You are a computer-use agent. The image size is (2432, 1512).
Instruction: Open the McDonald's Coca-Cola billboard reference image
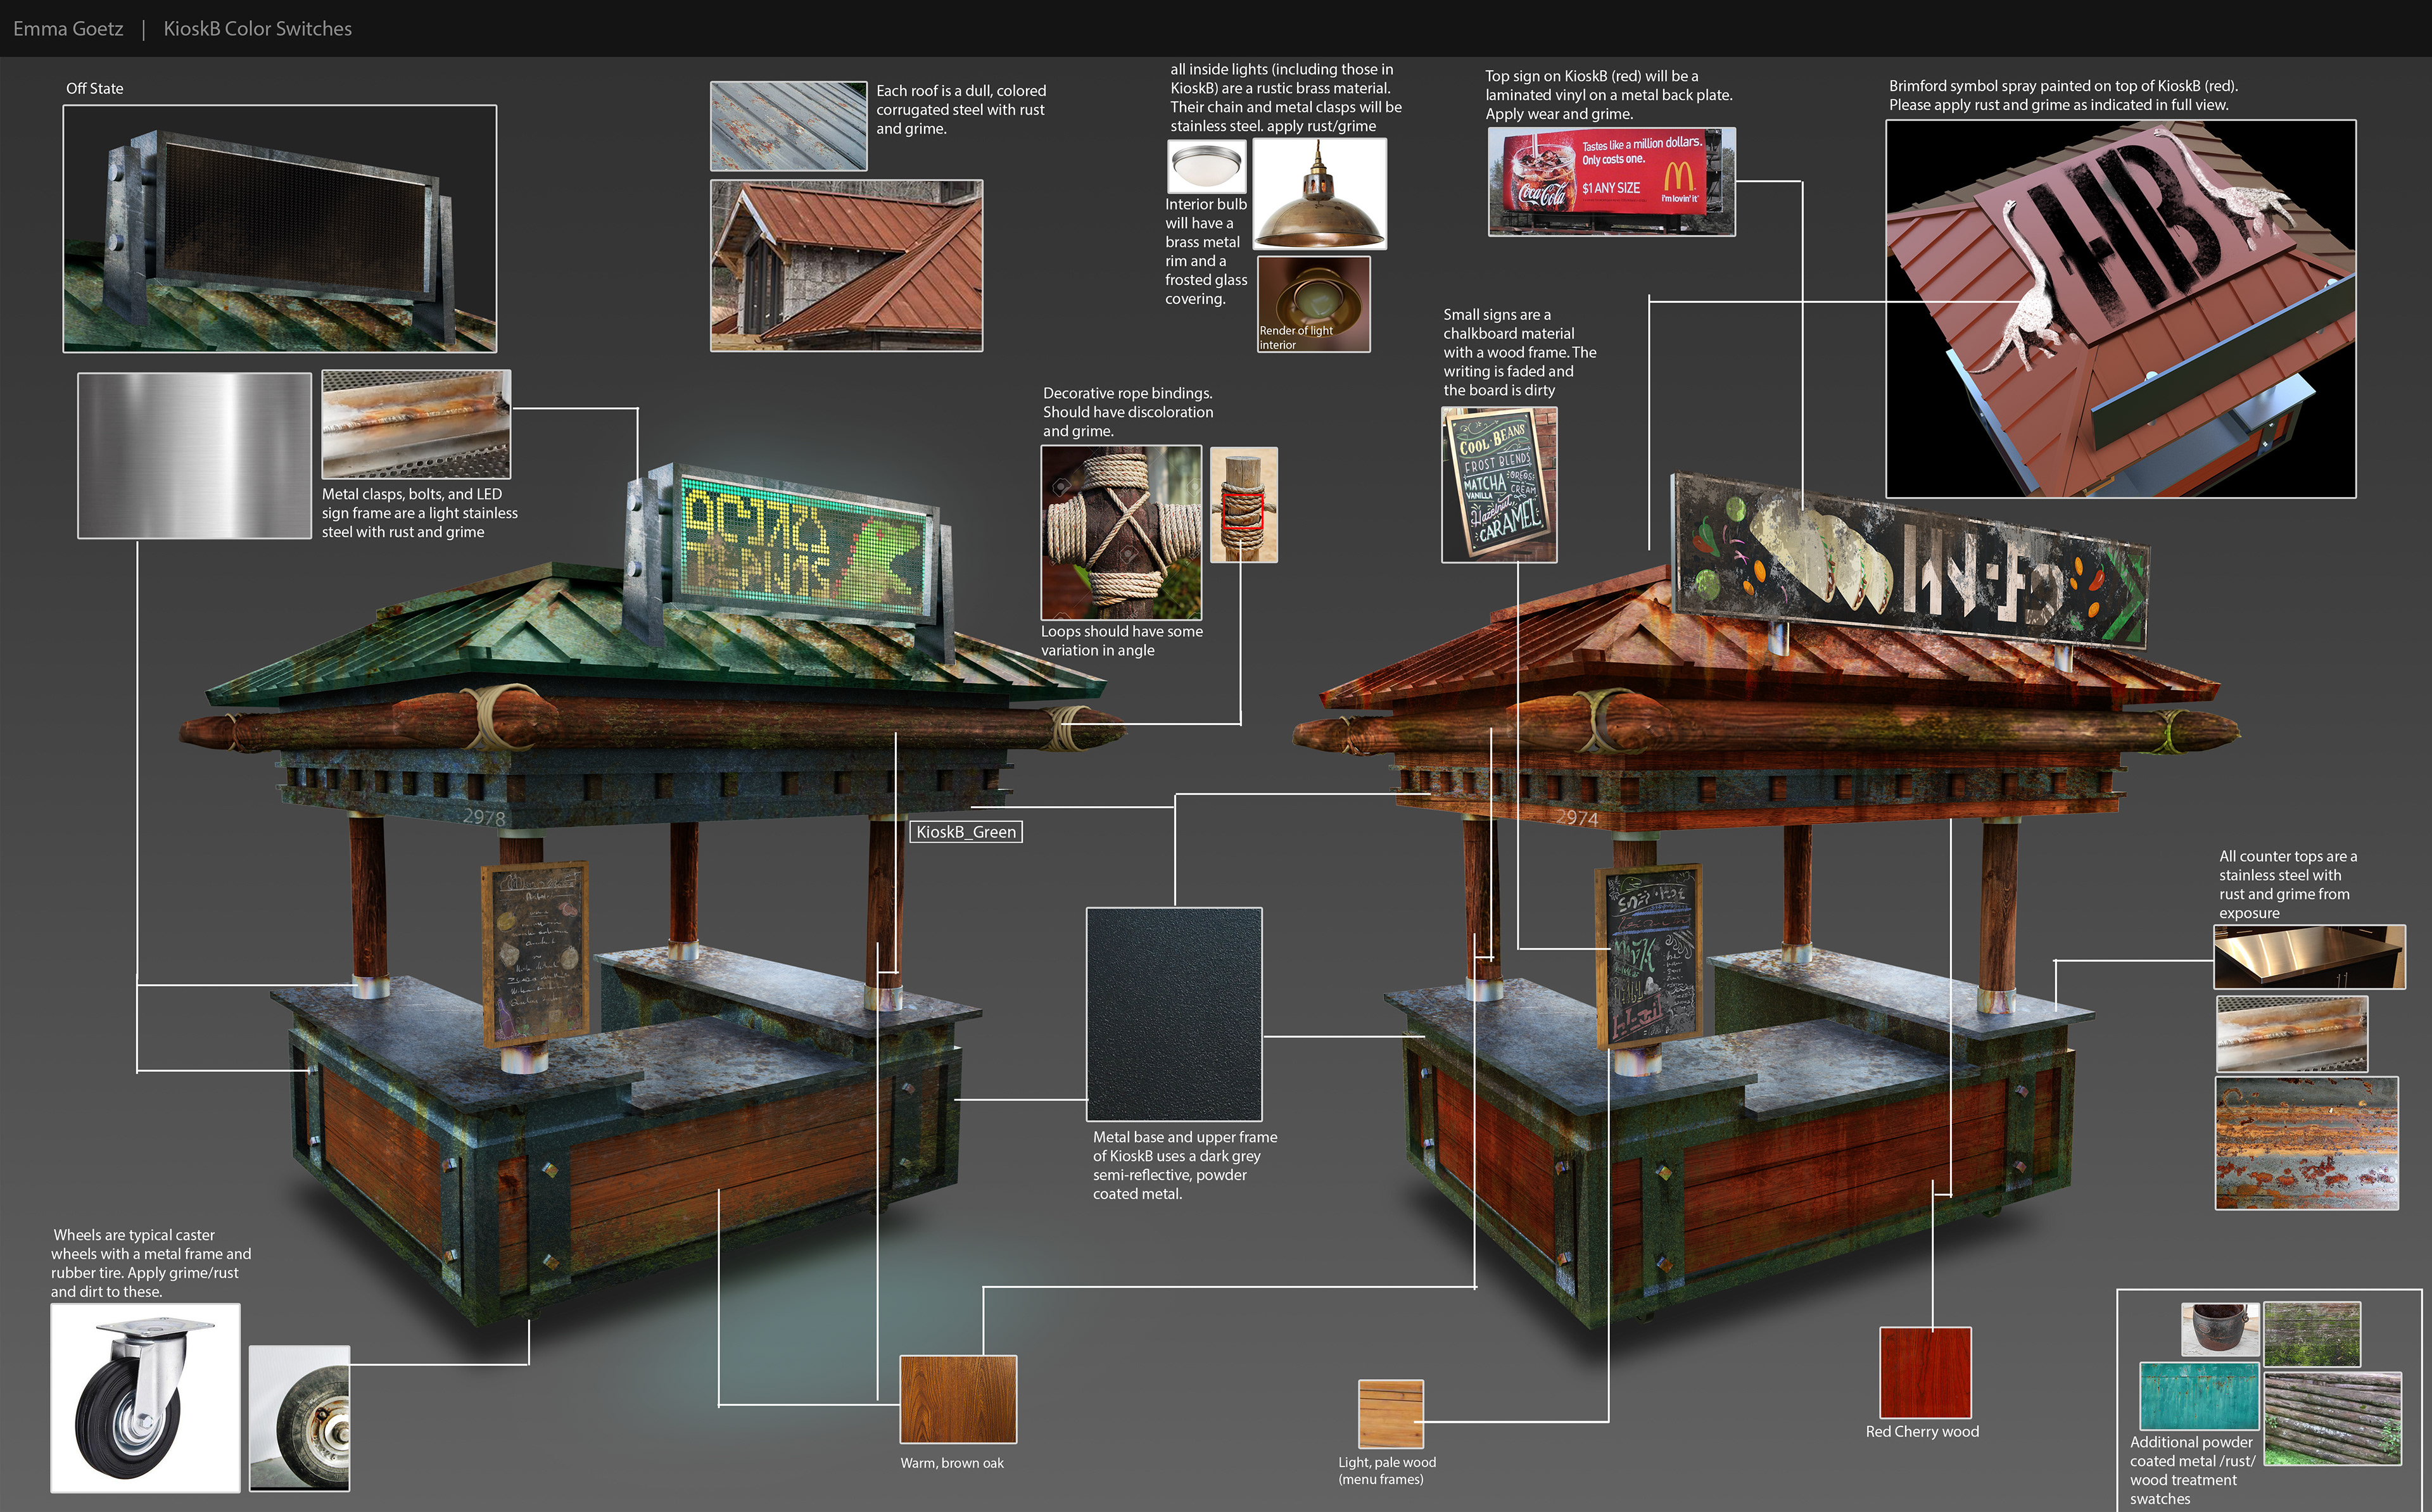[1611, 181]
